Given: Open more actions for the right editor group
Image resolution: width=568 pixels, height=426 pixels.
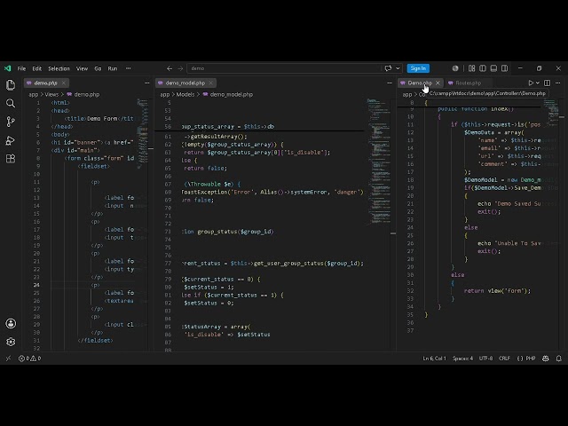Looking at the screenshot, I should coord(558,83).
